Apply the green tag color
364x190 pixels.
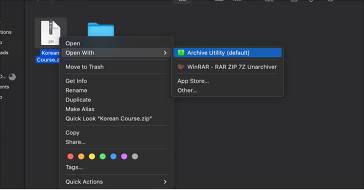[x=103, y=156]
